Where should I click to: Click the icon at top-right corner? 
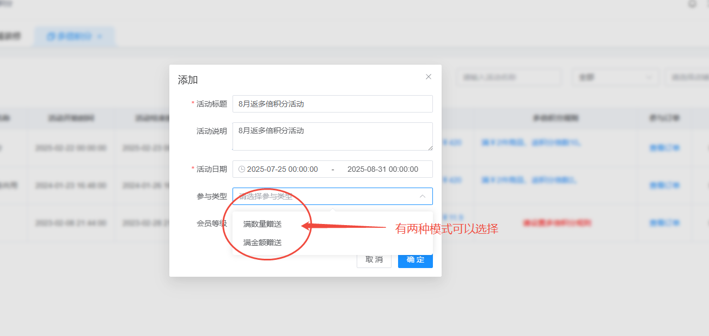click(693, 4)
